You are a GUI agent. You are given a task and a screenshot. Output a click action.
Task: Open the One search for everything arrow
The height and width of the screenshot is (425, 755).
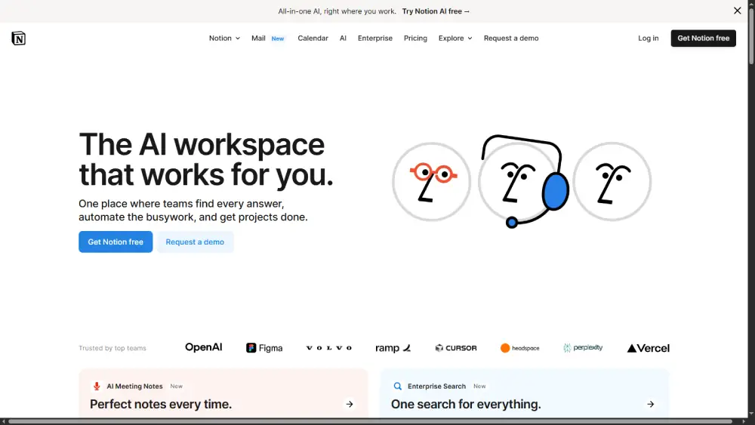(x=651, y=405)
